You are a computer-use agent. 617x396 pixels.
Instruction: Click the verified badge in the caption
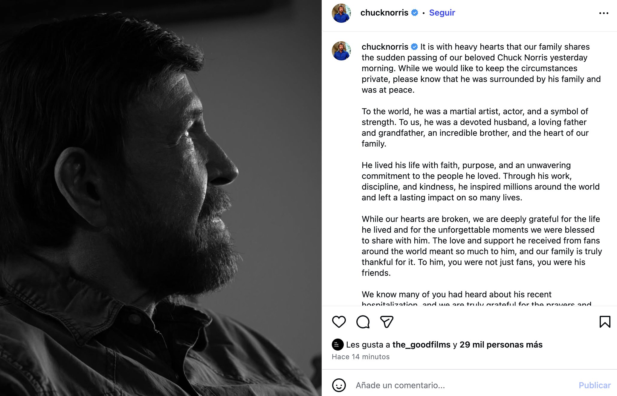click(414, 47)
